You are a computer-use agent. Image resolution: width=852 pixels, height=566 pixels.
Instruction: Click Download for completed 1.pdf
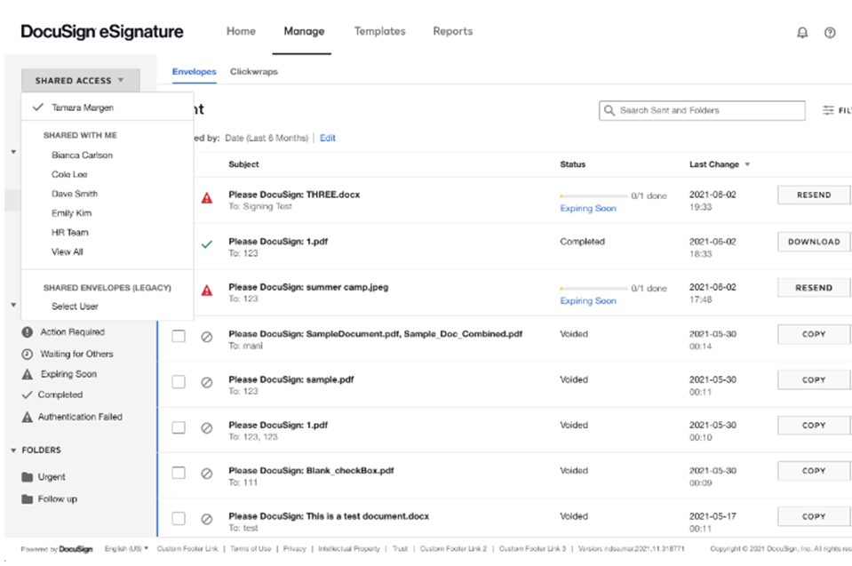click(814, 242)
